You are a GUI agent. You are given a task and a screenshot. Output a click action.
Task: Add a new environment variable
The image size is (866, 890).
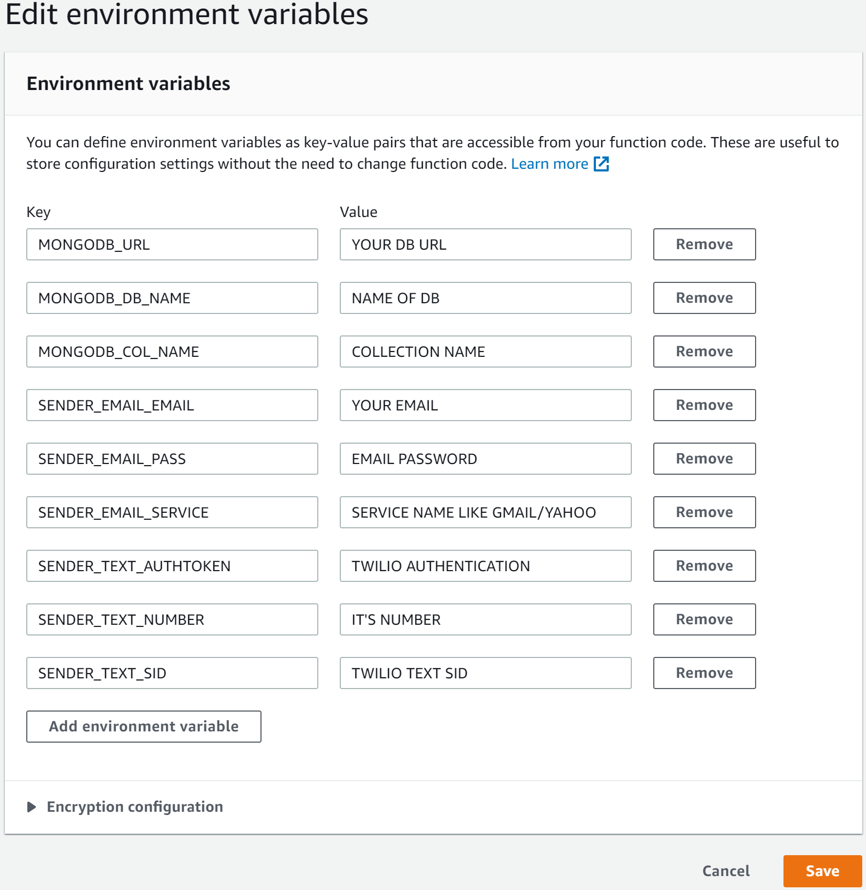click(143, 727)
